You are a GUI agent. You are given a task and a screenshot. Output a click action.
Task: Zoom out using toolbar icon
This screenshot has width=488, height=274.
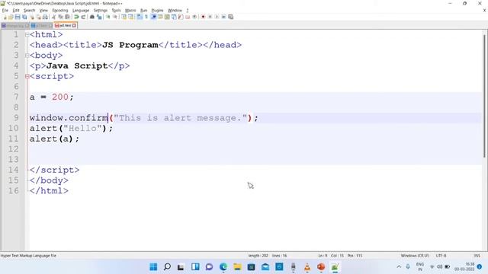click(x=115, y=17)
